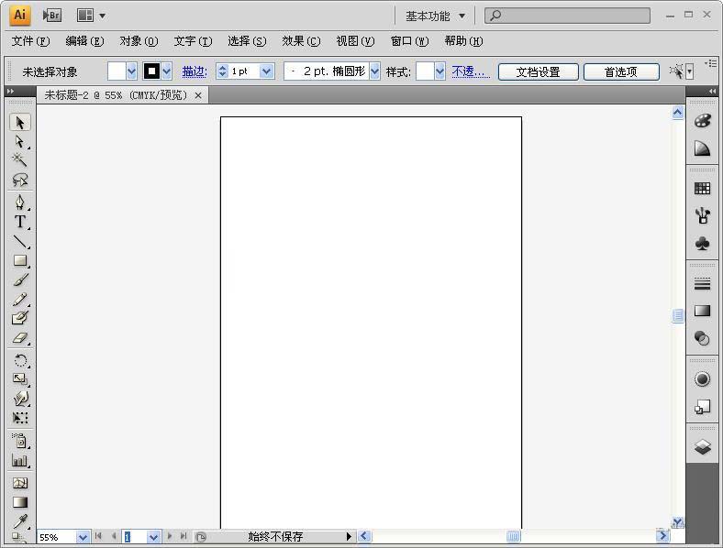Open the Swatches panel icon
Viewport: 723px width, 548px height.
pyautogui.click(x=702, y=188)
